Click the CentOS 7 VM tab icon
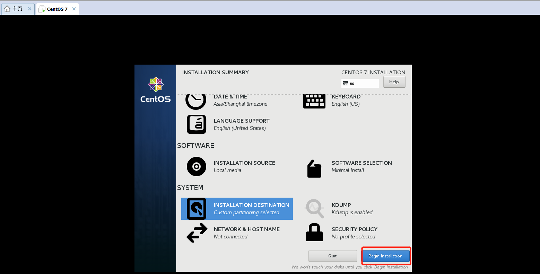Image resolution: width=540 pixels, height=274 pixels. pos(42,9)
